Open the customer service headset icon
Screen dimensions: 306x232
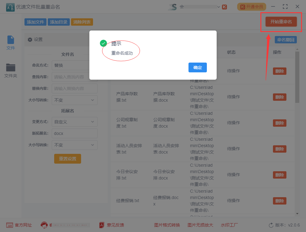[x=44, y=225]
